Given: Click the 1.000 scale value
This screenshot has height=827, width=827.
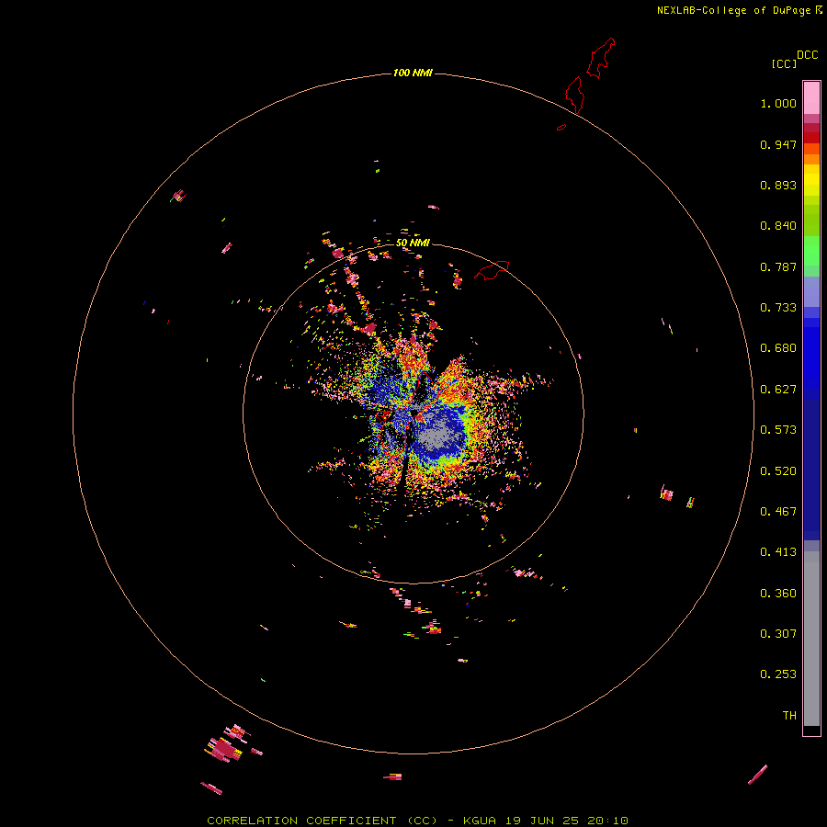Looking at the screenshot, I should (x=778, y=103).
